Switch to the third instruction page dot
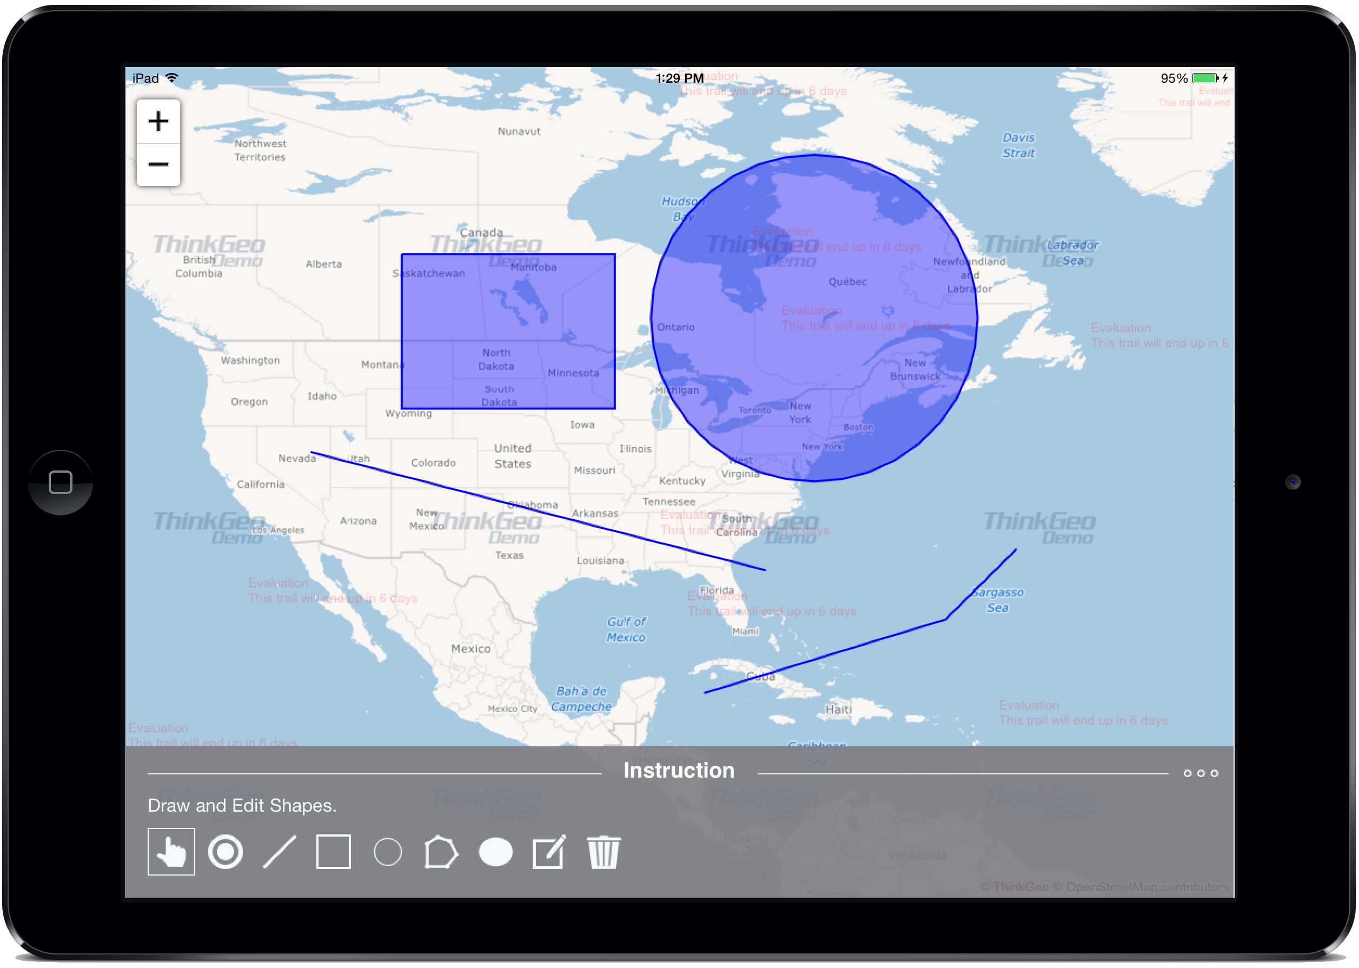Viewport: 1359px width, 968px height. pyautogui.click(x=1214, y=773)
